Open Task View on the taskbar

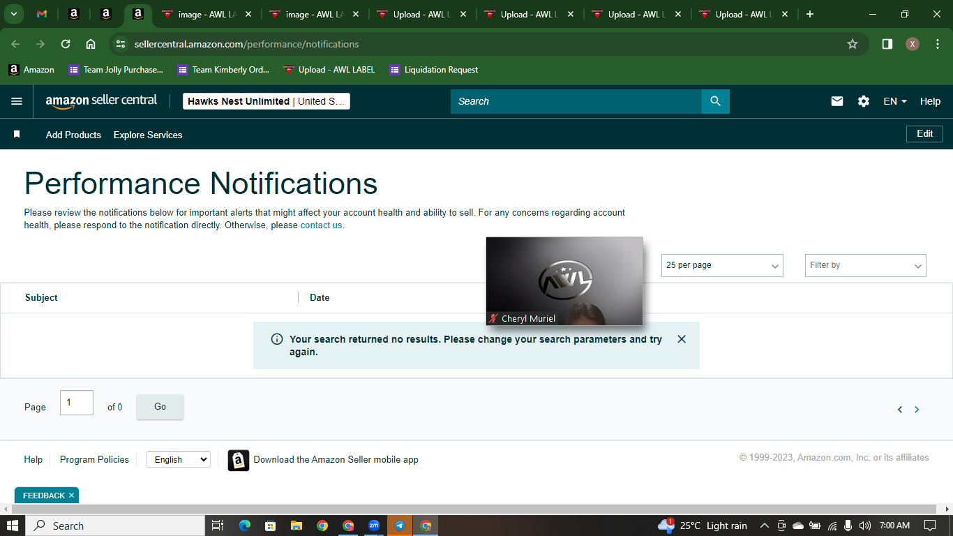218,526
